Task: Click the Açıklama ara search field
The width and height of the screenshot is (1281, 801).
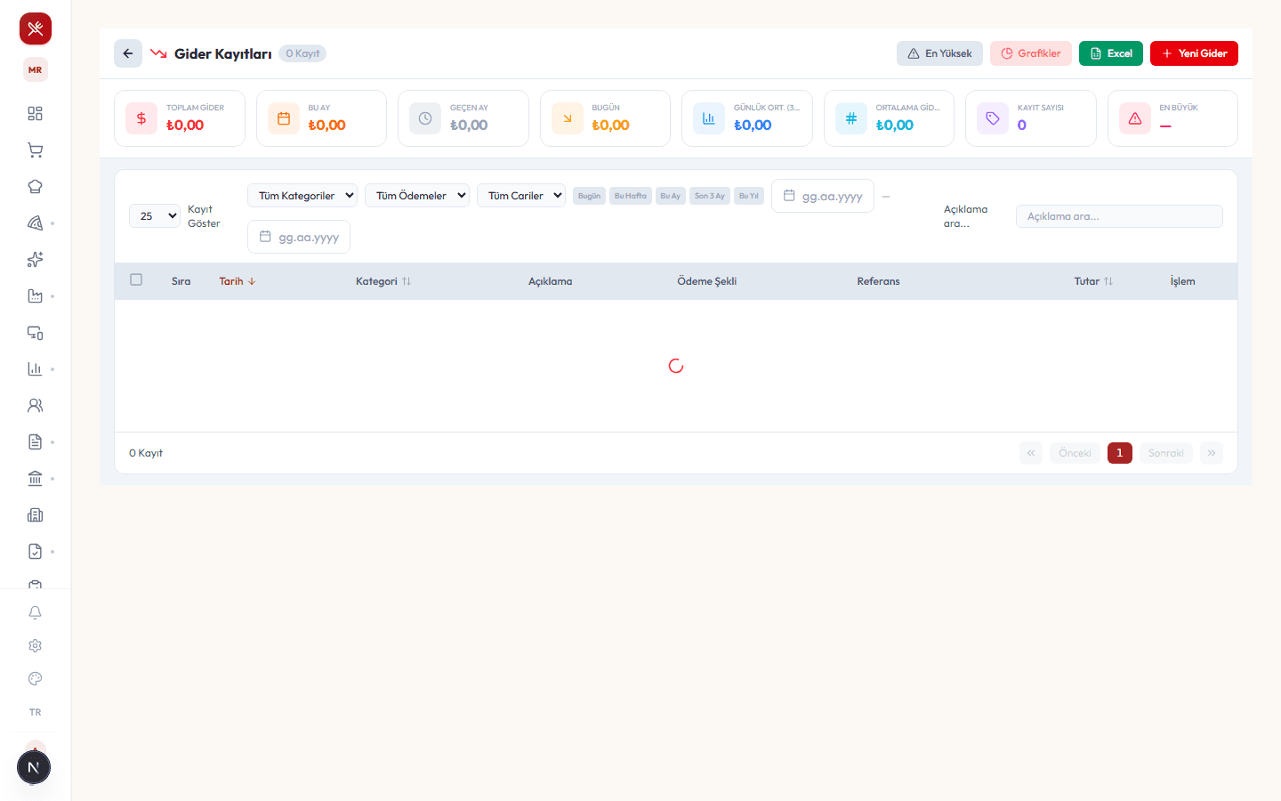Action: [x=1119, y=216]
